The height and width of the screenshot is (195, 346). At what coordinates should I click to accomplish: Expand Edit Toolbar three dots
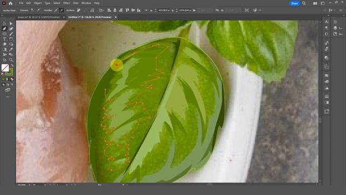pos(8,97)
